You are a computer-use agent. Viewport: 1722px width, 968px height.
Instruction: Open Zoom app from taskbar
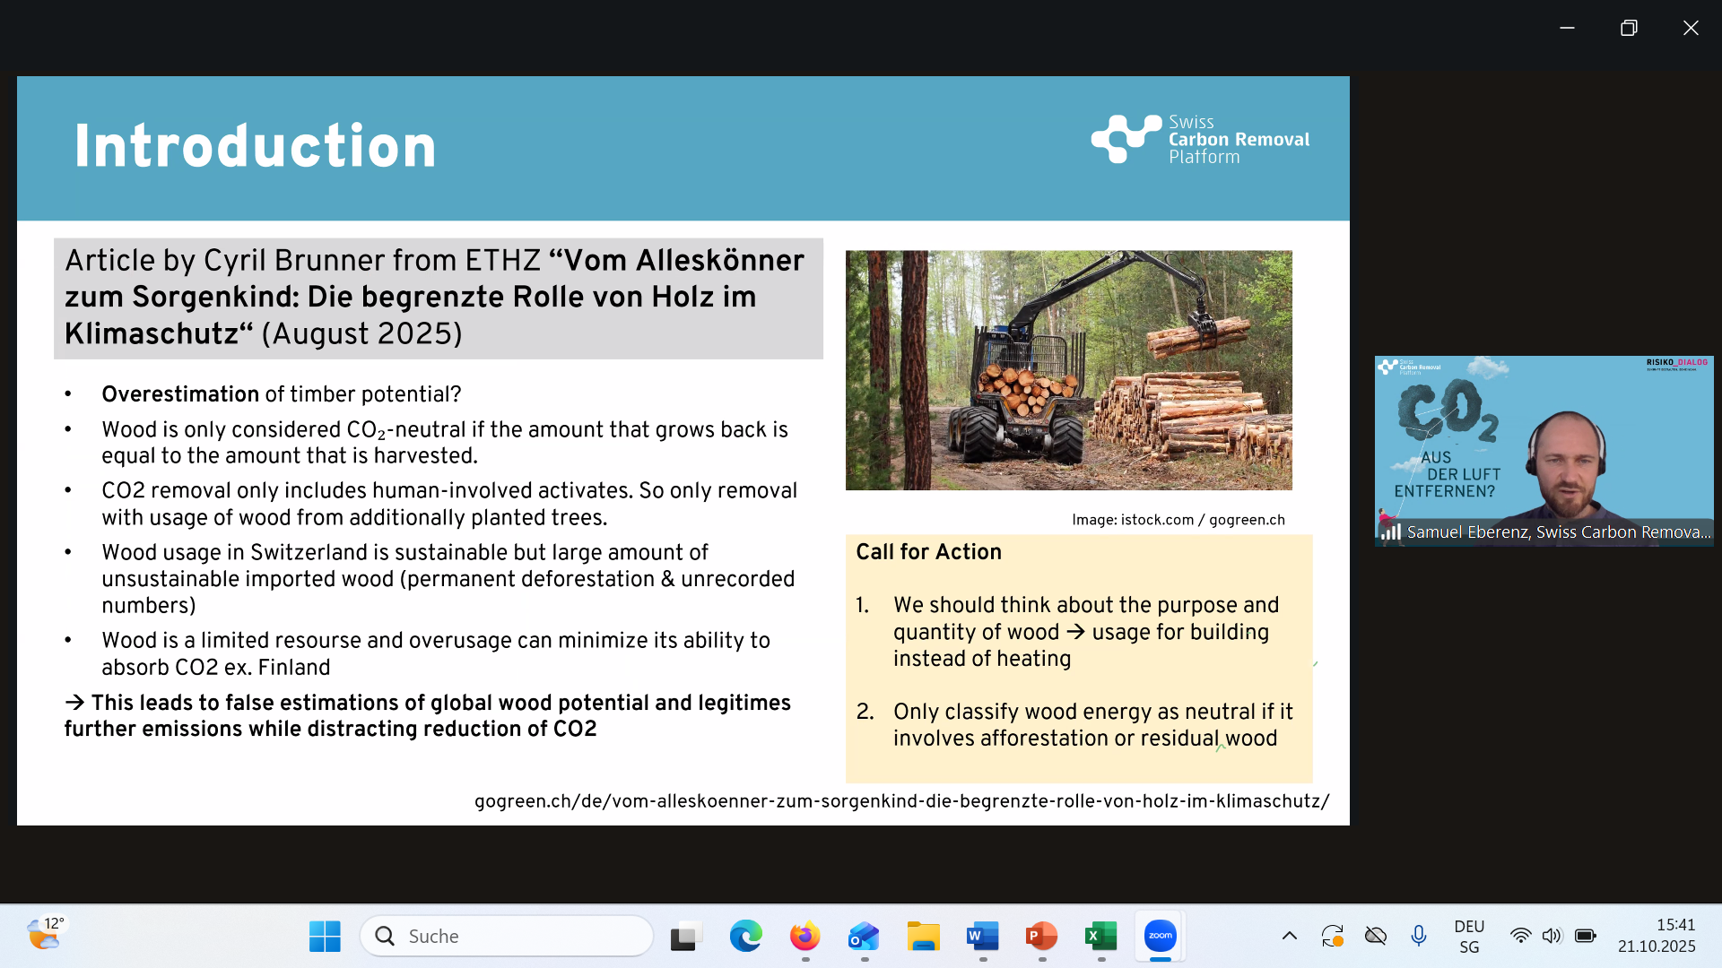pyautogui.click(x=1160, y=936)
